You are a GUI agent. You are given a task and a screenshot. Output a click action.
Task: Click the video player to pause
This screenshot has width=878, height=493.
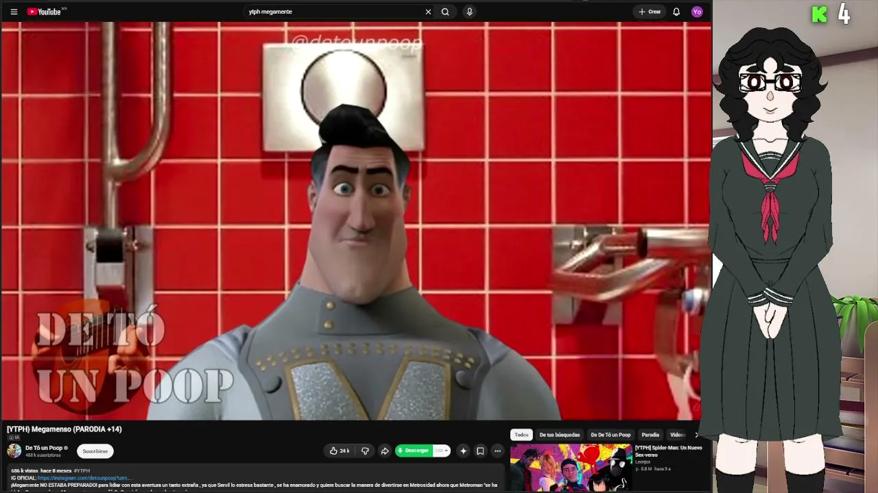pyautogui.click(x=356, y=220)
